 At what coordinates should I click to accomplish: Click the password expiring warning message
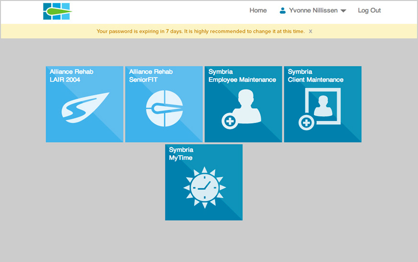click(200, 32)
